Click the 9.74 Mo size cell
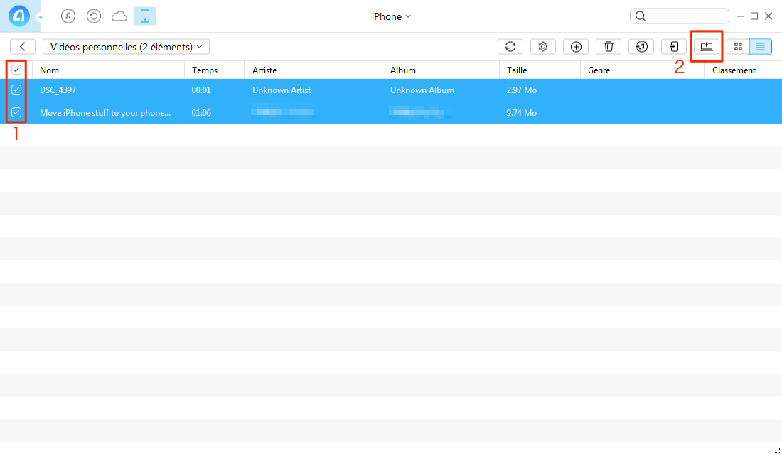The width and height of the screenshot is (782, 455). (522, 113)
